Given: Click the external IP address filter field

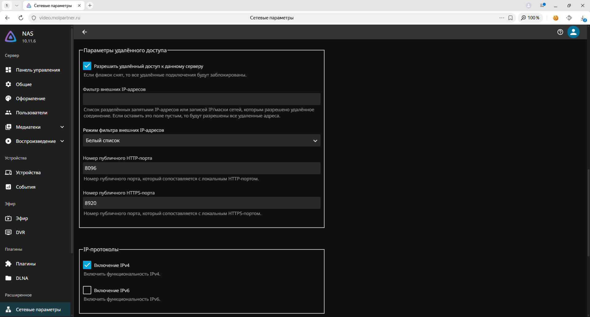Looking at the screenshot, I should pyautogui.click(x=202, y=99).
